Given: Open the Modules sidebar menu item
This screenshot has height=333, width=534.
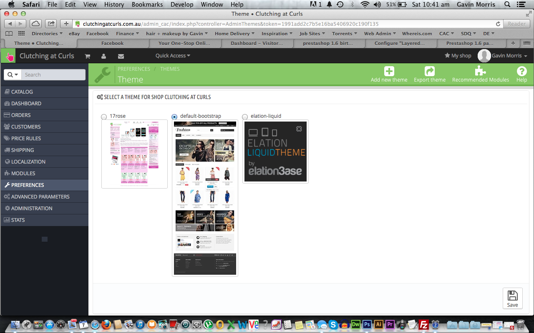Looking at the screenshot, I should [23, 173].
